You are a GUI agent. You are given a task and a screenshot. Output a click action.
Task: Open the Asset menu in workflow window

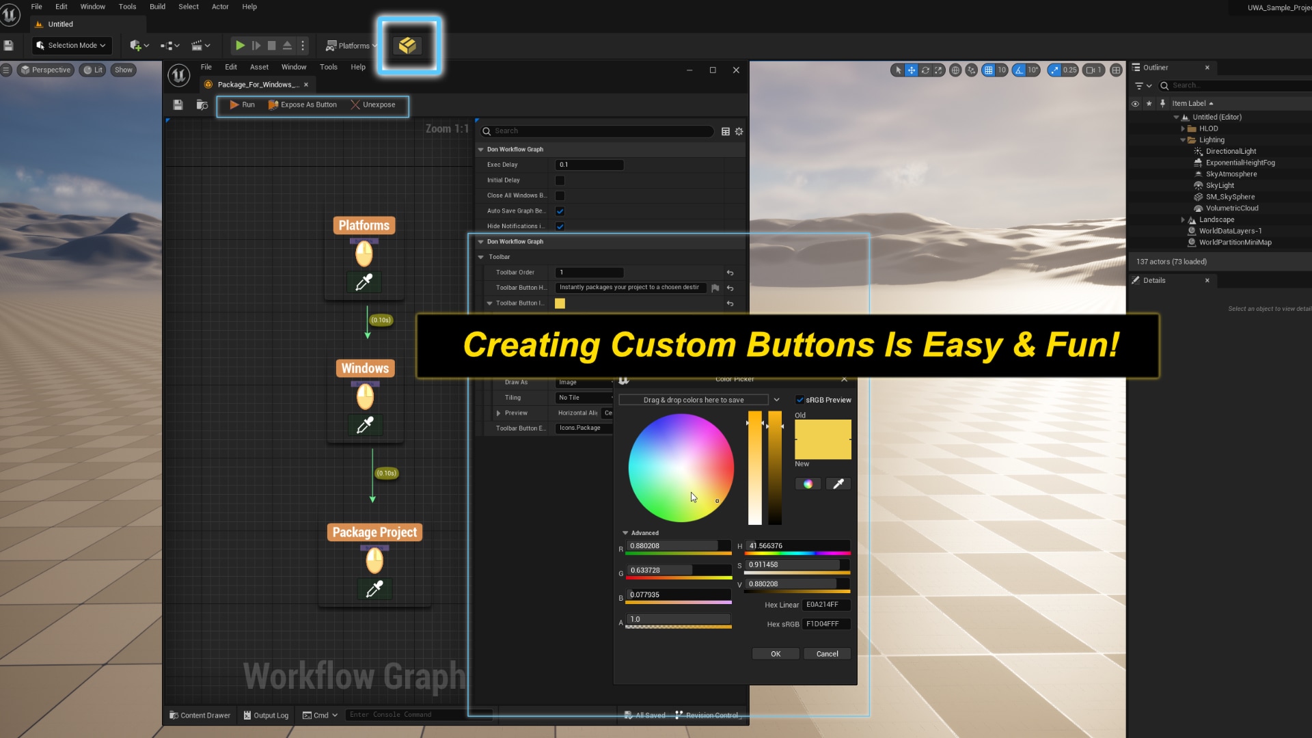coord(259,67)
